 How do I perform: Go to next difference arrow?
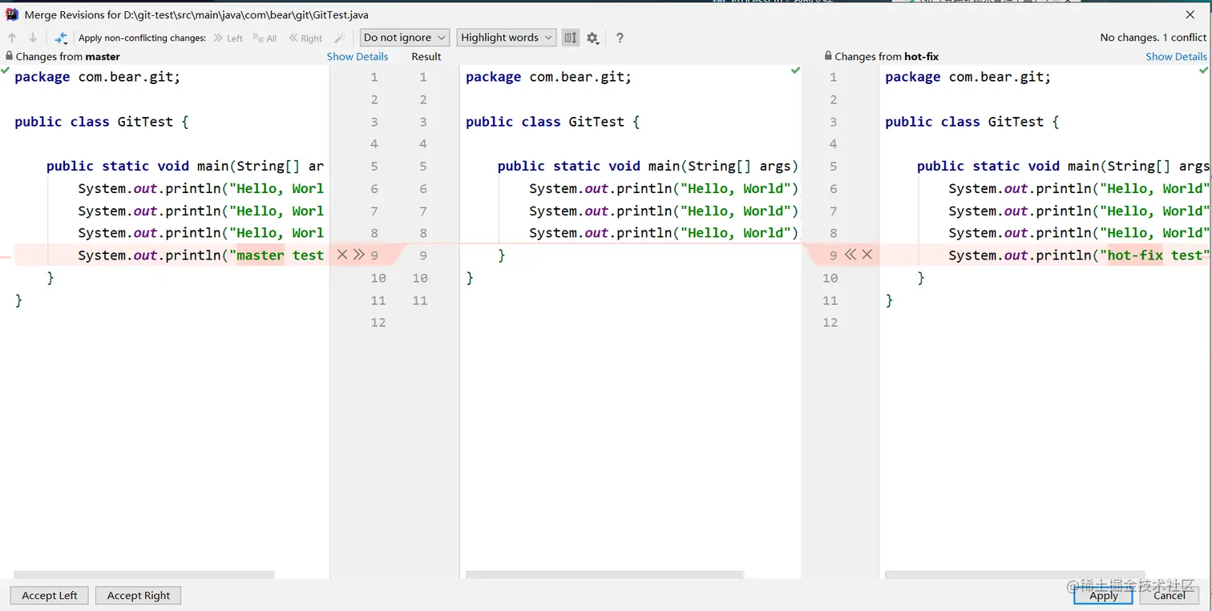(x=33, y=38)
